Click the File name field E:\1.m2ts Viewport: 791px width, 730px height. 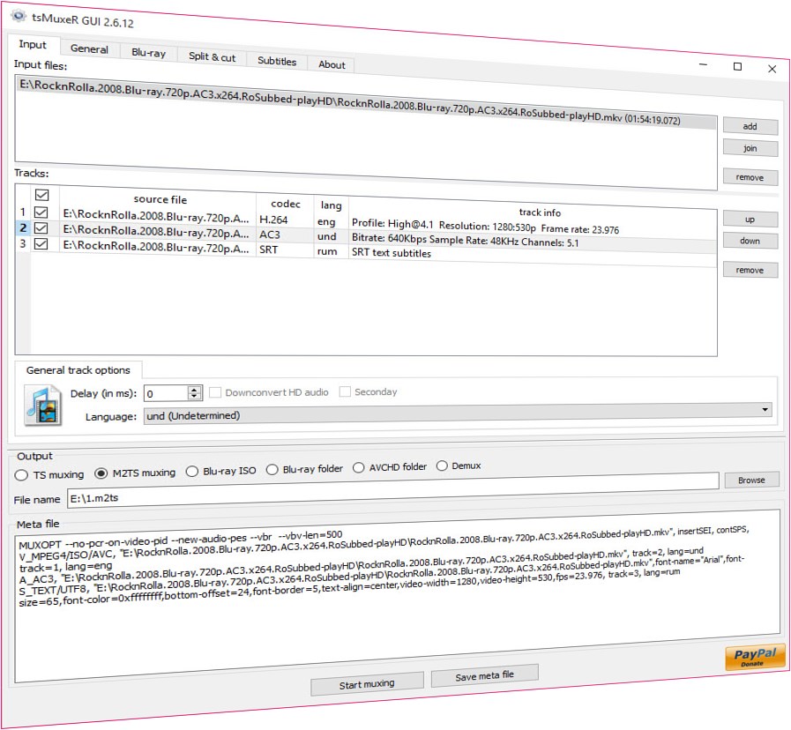[x=393, y=489]
